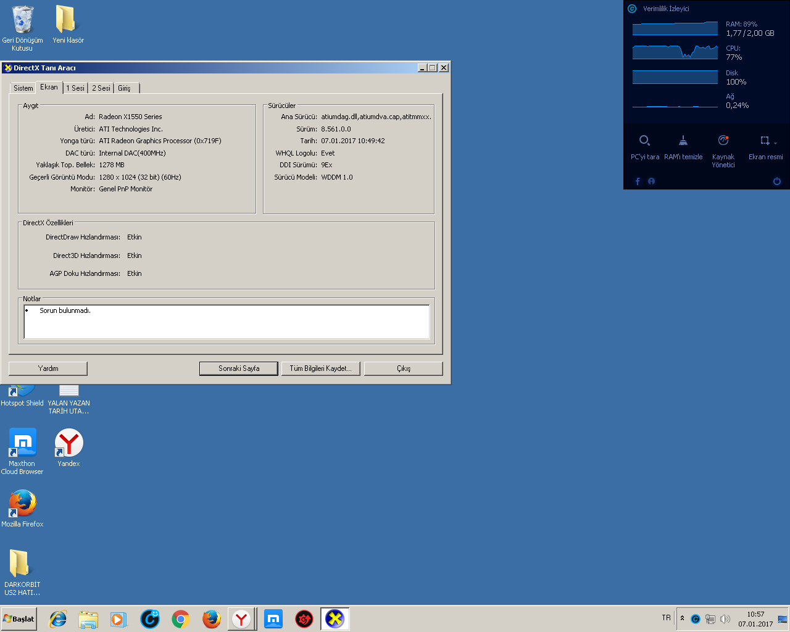The image size is (790, 632).
Task: Launch Firefox from the taskbar
Action: [212, 619]
